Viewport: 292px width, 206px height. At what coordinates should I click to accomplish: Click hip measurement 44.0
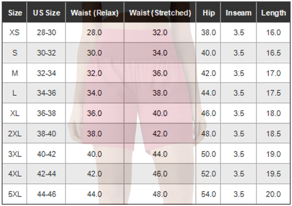[208, 93]
